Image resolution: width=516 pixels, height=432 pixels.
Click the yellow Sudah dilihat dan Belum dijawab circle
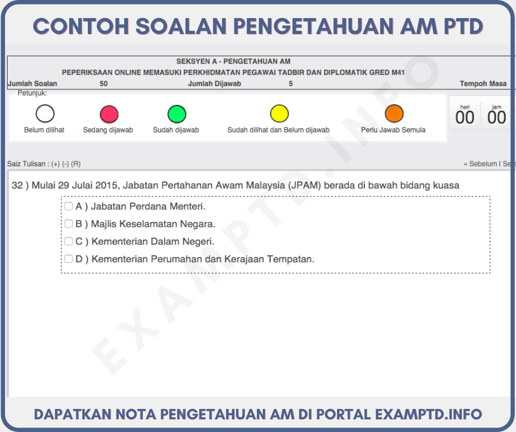point(279,113)
